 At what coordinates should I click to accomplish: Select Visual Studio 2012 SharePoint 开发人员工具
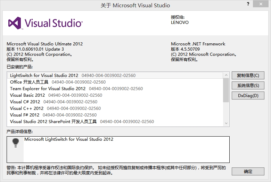coord(53,122)
